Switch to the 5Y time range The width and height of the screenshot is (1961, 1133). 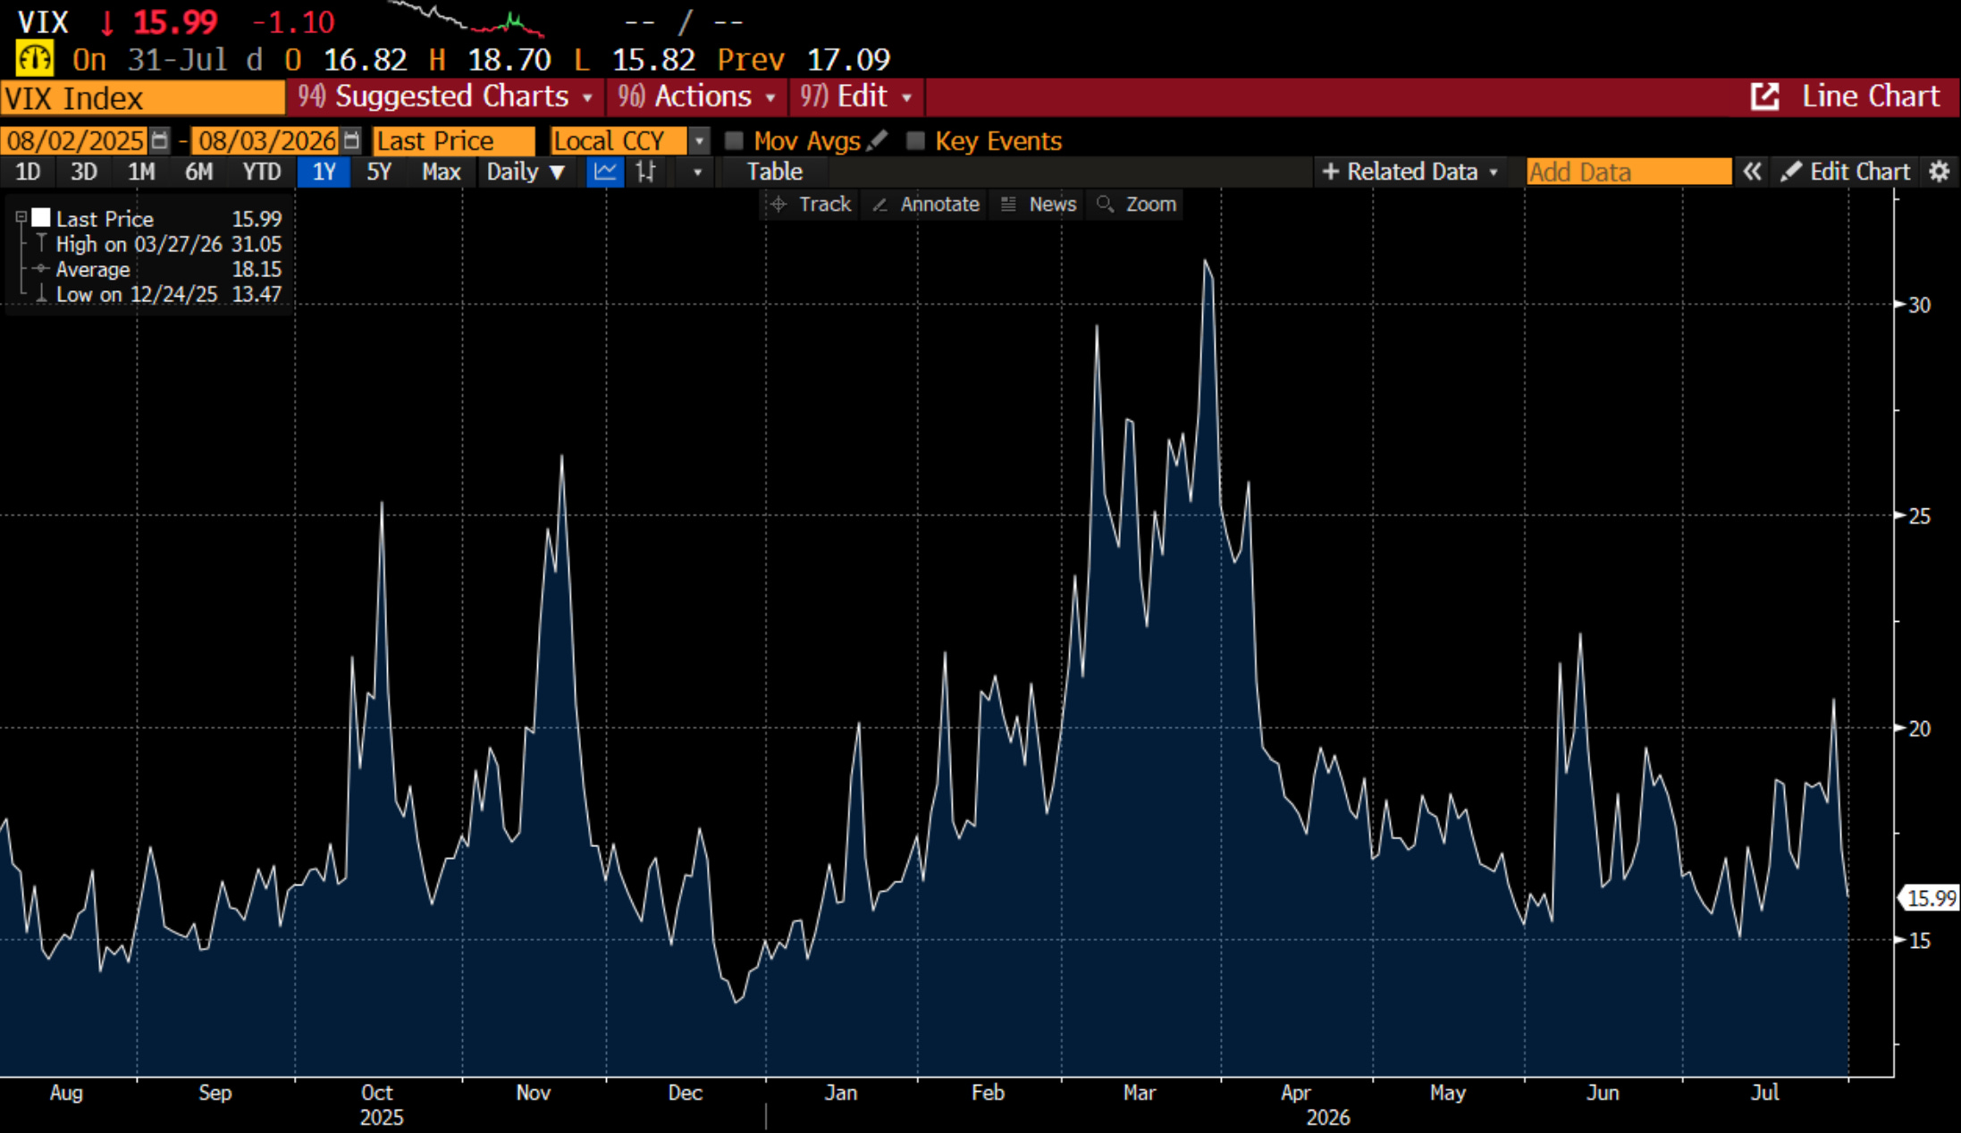[379, 172]
